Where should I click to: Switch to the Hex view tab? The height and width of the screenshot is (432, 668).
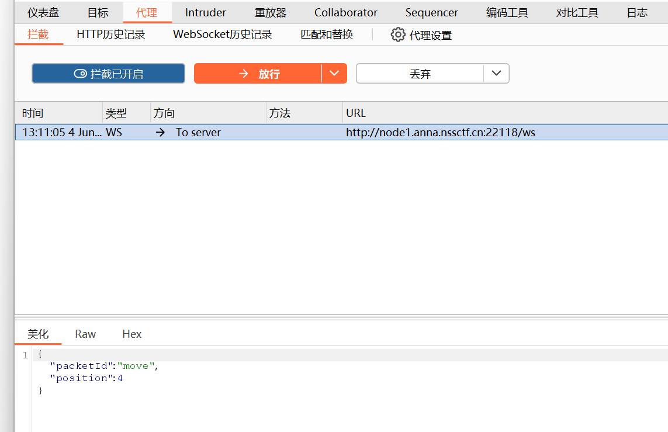pyautogui.click(x=131, y=334)
